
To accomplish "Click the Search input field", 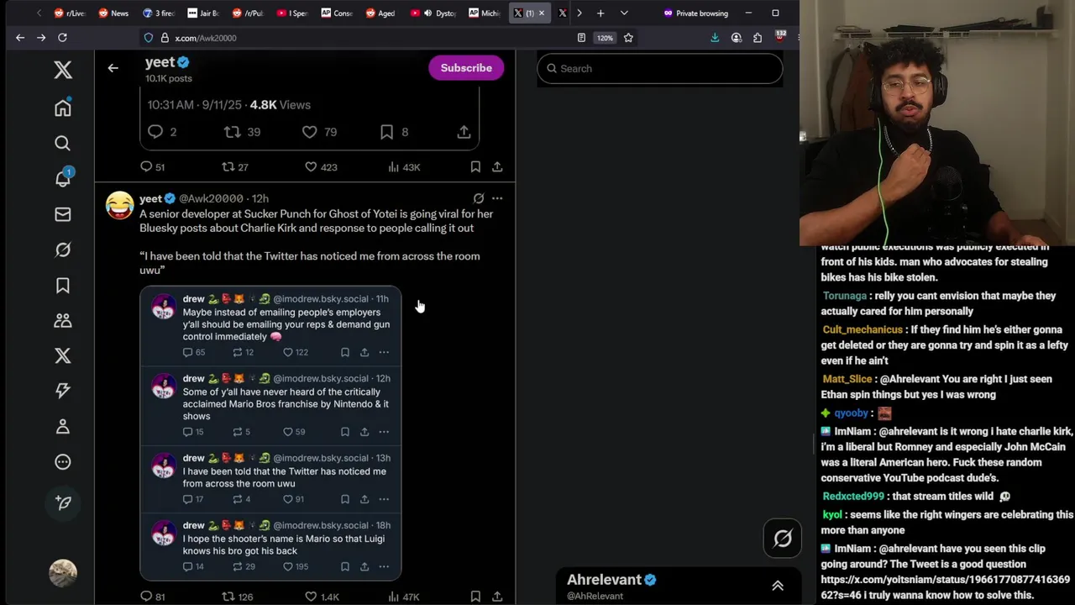I will (x=660, y=68).
